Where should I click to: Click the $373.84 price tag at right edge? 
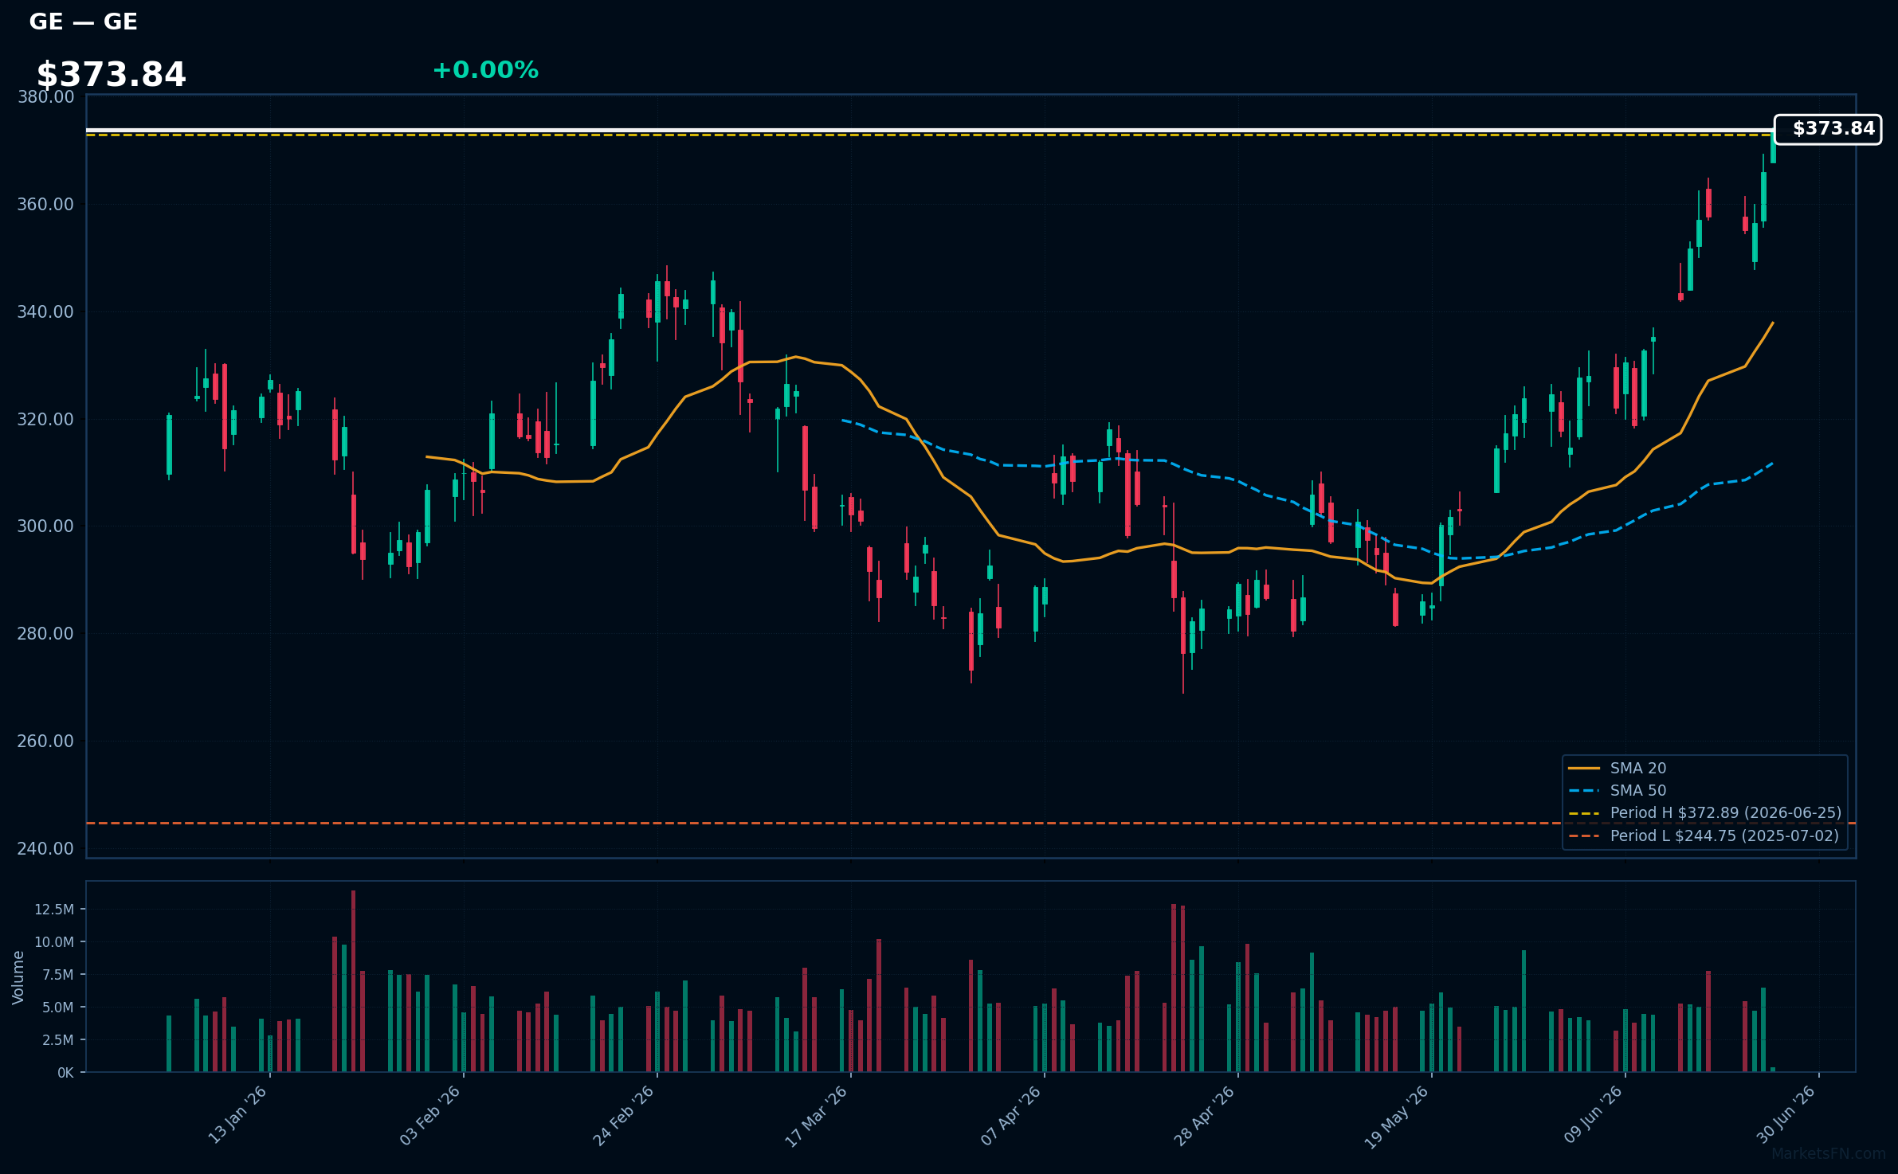1828,129
